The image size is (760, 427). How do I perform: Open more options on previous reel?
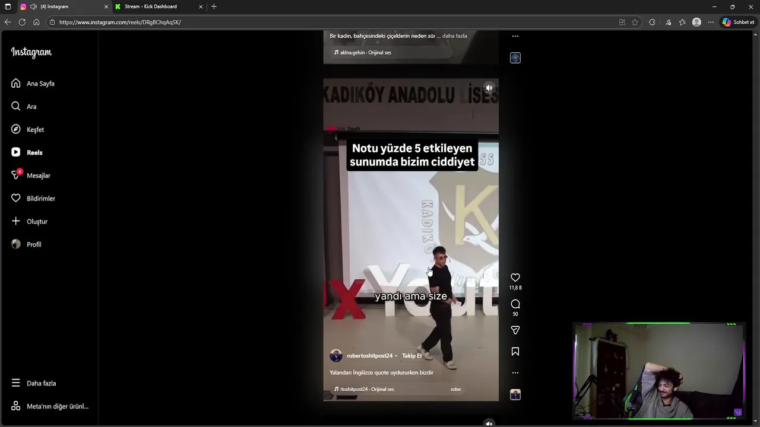coord(515,36)
